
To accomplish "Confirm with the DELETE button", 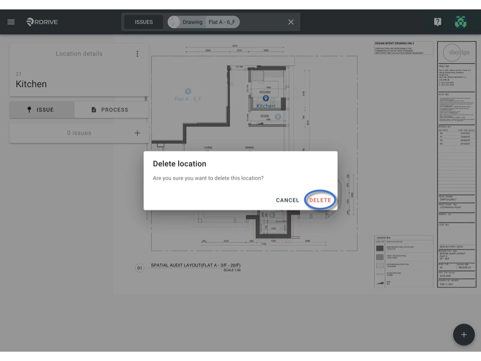I will 320,200.
